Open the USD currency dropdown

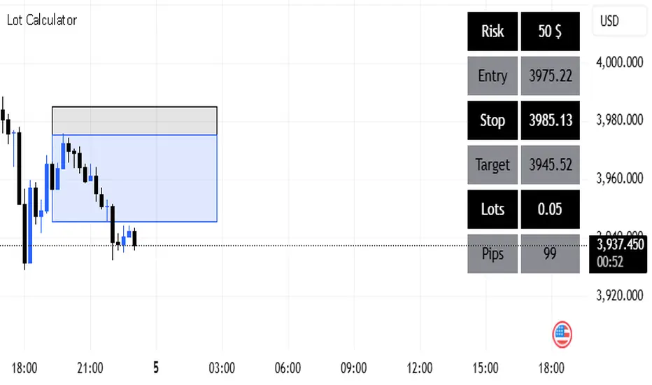(619, 21)
